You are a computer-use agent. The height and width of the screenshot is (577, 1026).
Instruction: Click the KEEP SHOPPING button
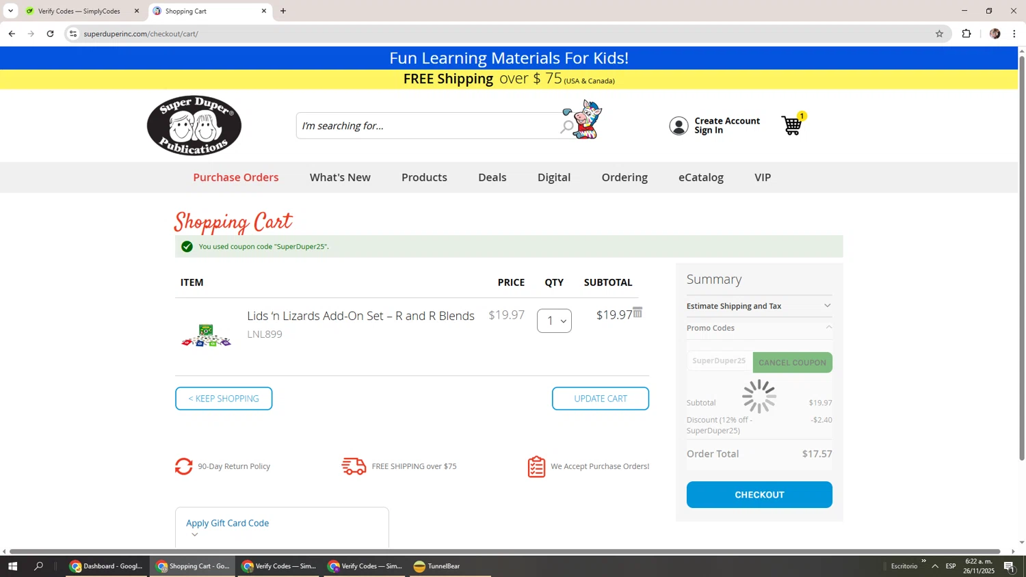click(x=224, y=399)
